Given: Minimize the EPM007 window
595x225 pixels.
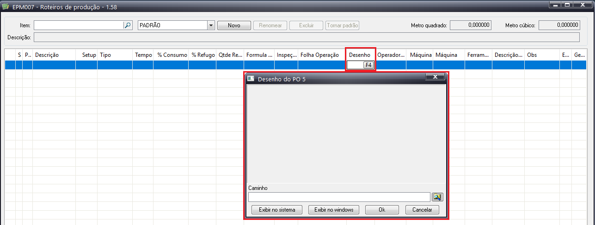Looking at the screenshot, I should (554, 5).
